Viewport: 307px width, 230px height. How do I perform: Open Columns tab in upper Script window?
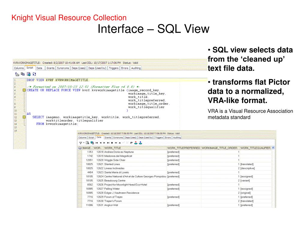coord(19,68)
